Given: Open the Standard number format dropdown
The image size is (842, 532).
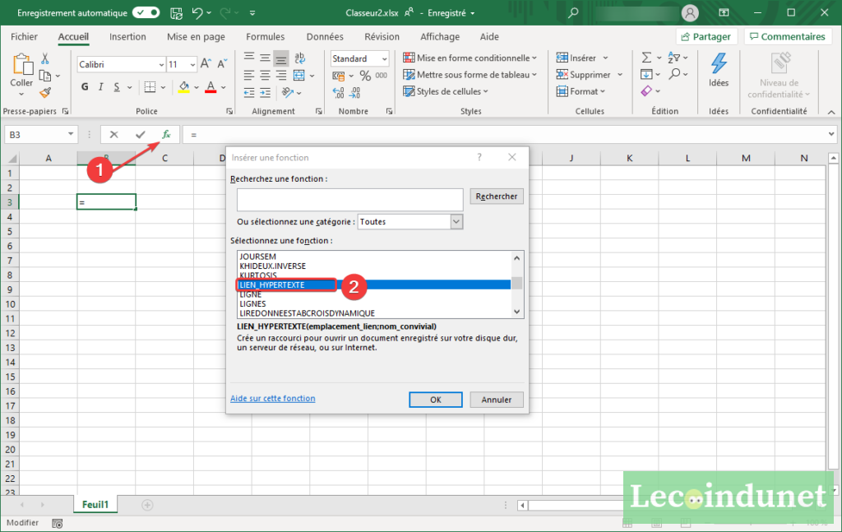Looking at the screenshot, I should pos(384,58).
